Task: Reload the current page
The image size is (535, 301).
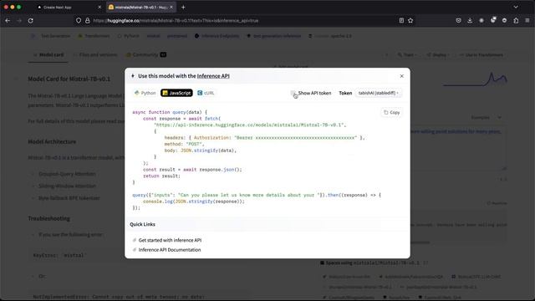Action: point(30,20)
